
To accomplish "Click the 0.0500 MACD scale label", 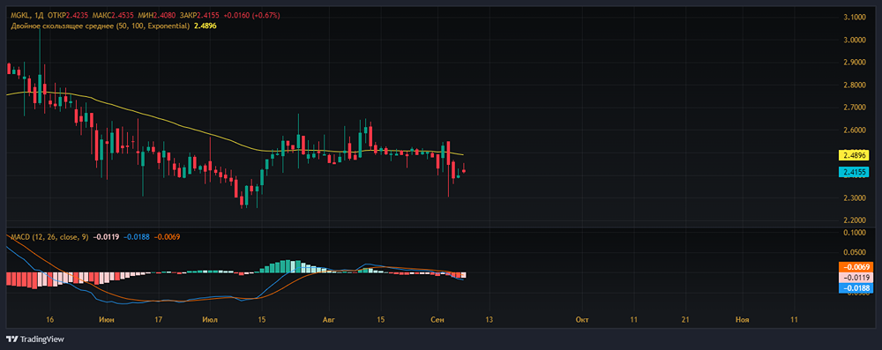I will (x=855, y=253).
